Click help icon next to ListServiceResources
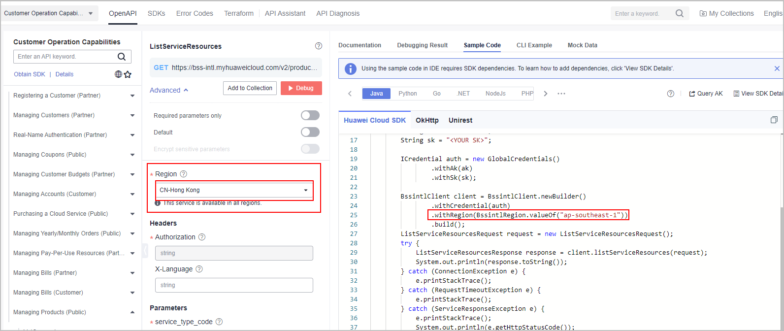Viewport: 784px width, 331px height. 319,46
